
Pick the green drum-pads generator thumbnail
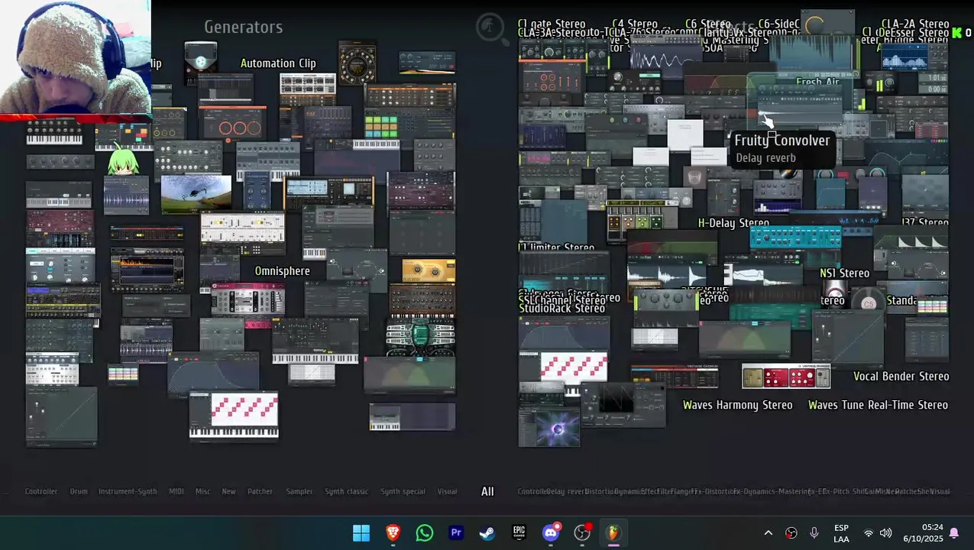point(381,125)
